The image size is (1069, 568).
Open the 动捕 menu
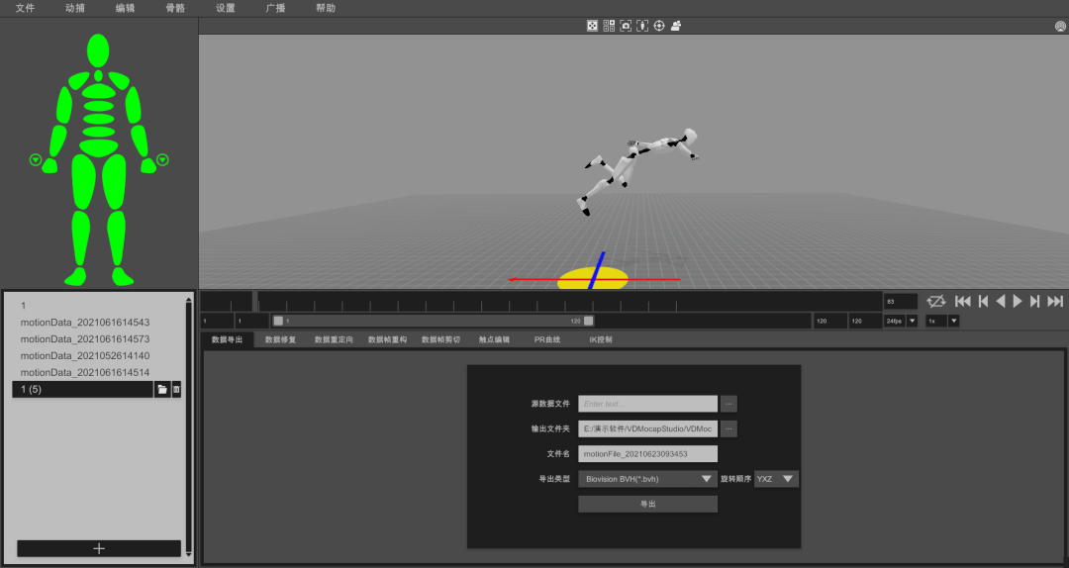pyautogui.click(x=75, y=8)
